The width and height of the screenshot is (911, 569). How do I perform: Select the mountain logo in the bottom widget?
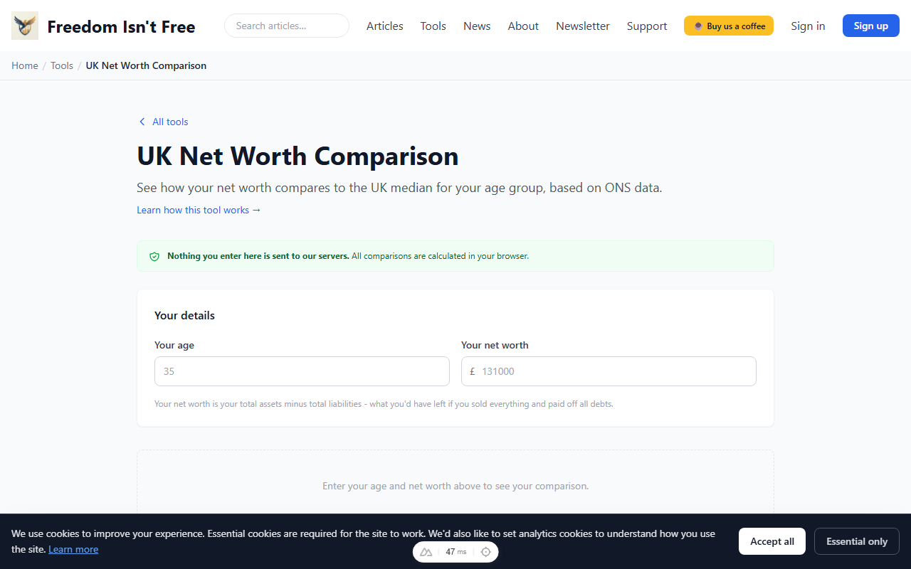click(426, 551)
